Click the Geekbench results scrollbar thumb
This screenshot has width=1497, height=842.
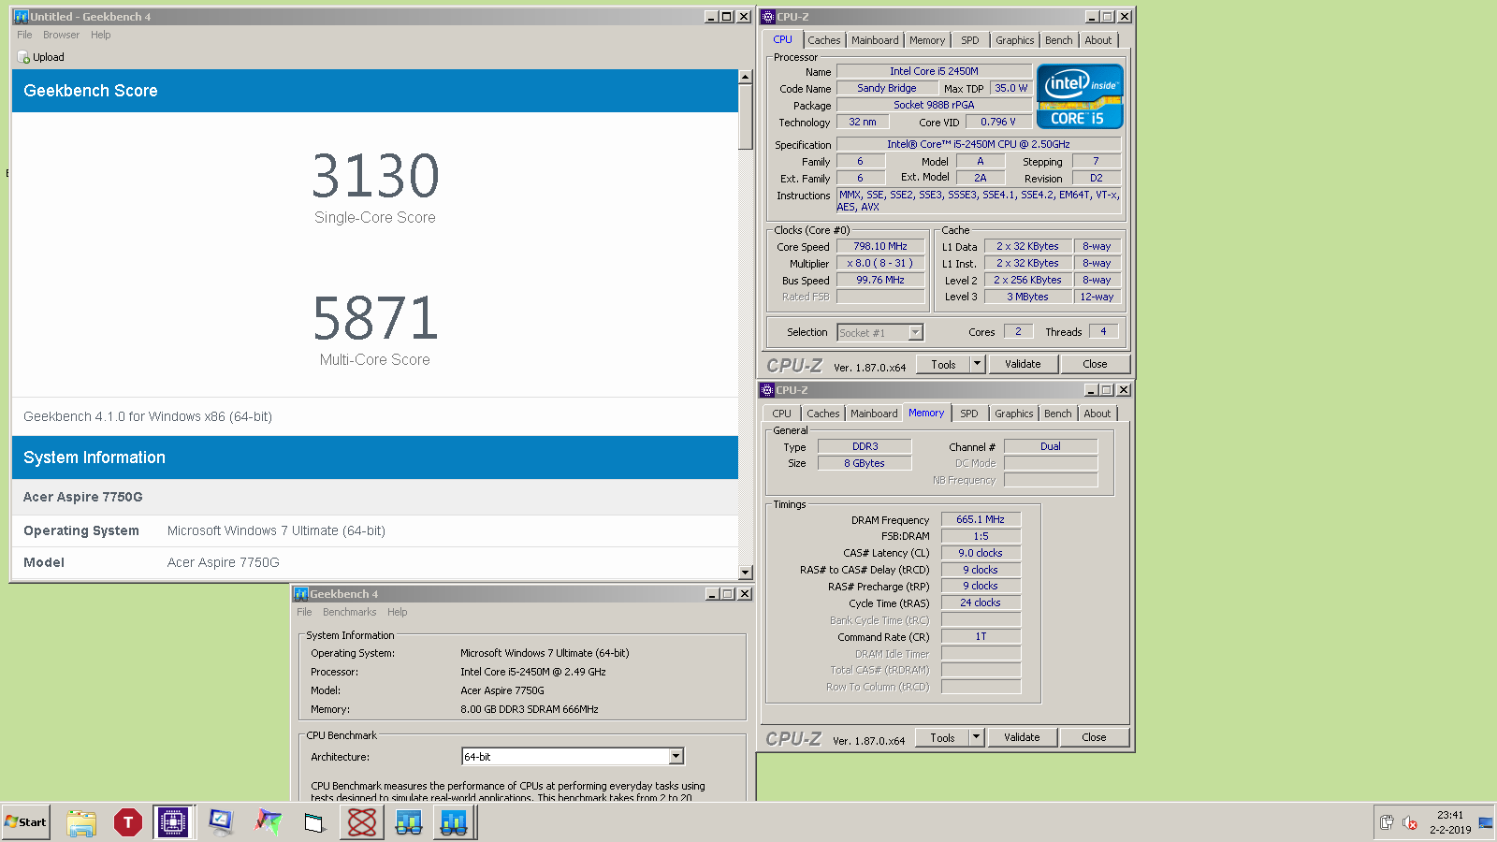click(x=746, y=117)
